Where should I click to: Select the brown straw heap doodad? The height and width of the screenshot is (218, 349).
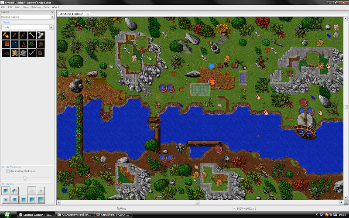[41, 44]
